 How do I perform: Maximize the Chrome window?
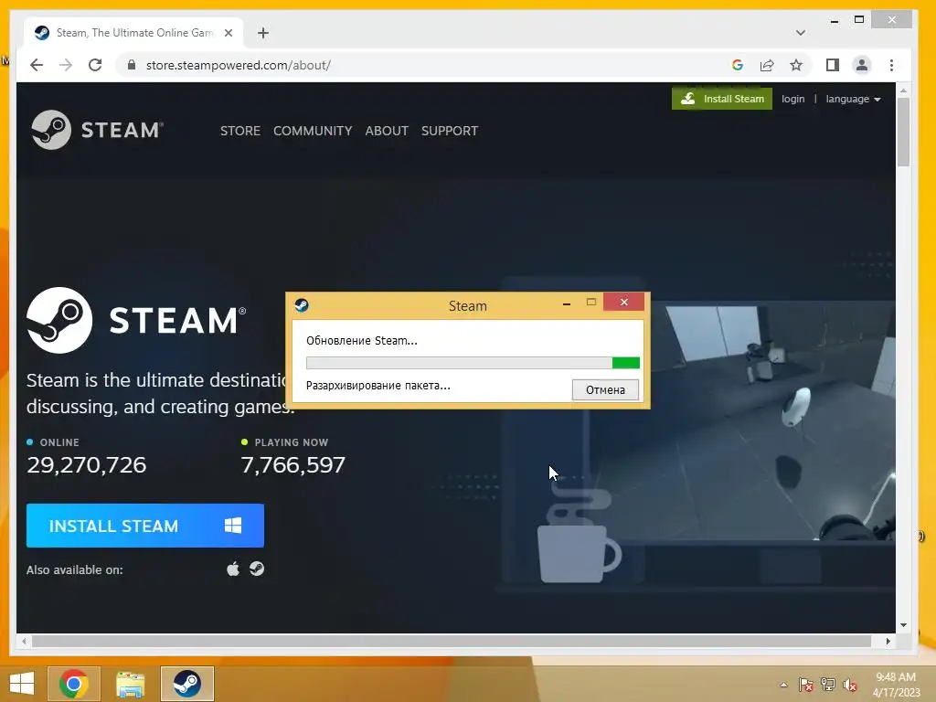tap(859, 20)
